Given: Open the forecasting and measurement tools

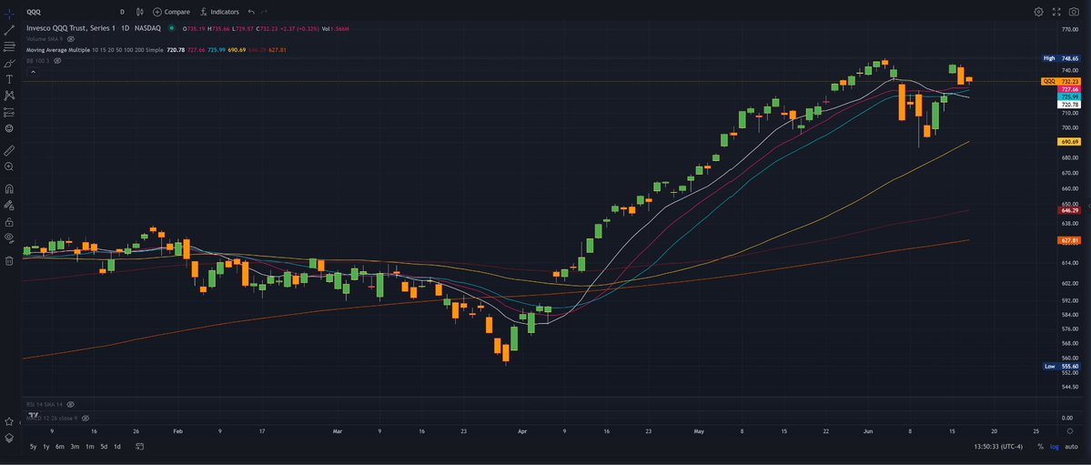Looking at the screenshot, I should [9, 112].
